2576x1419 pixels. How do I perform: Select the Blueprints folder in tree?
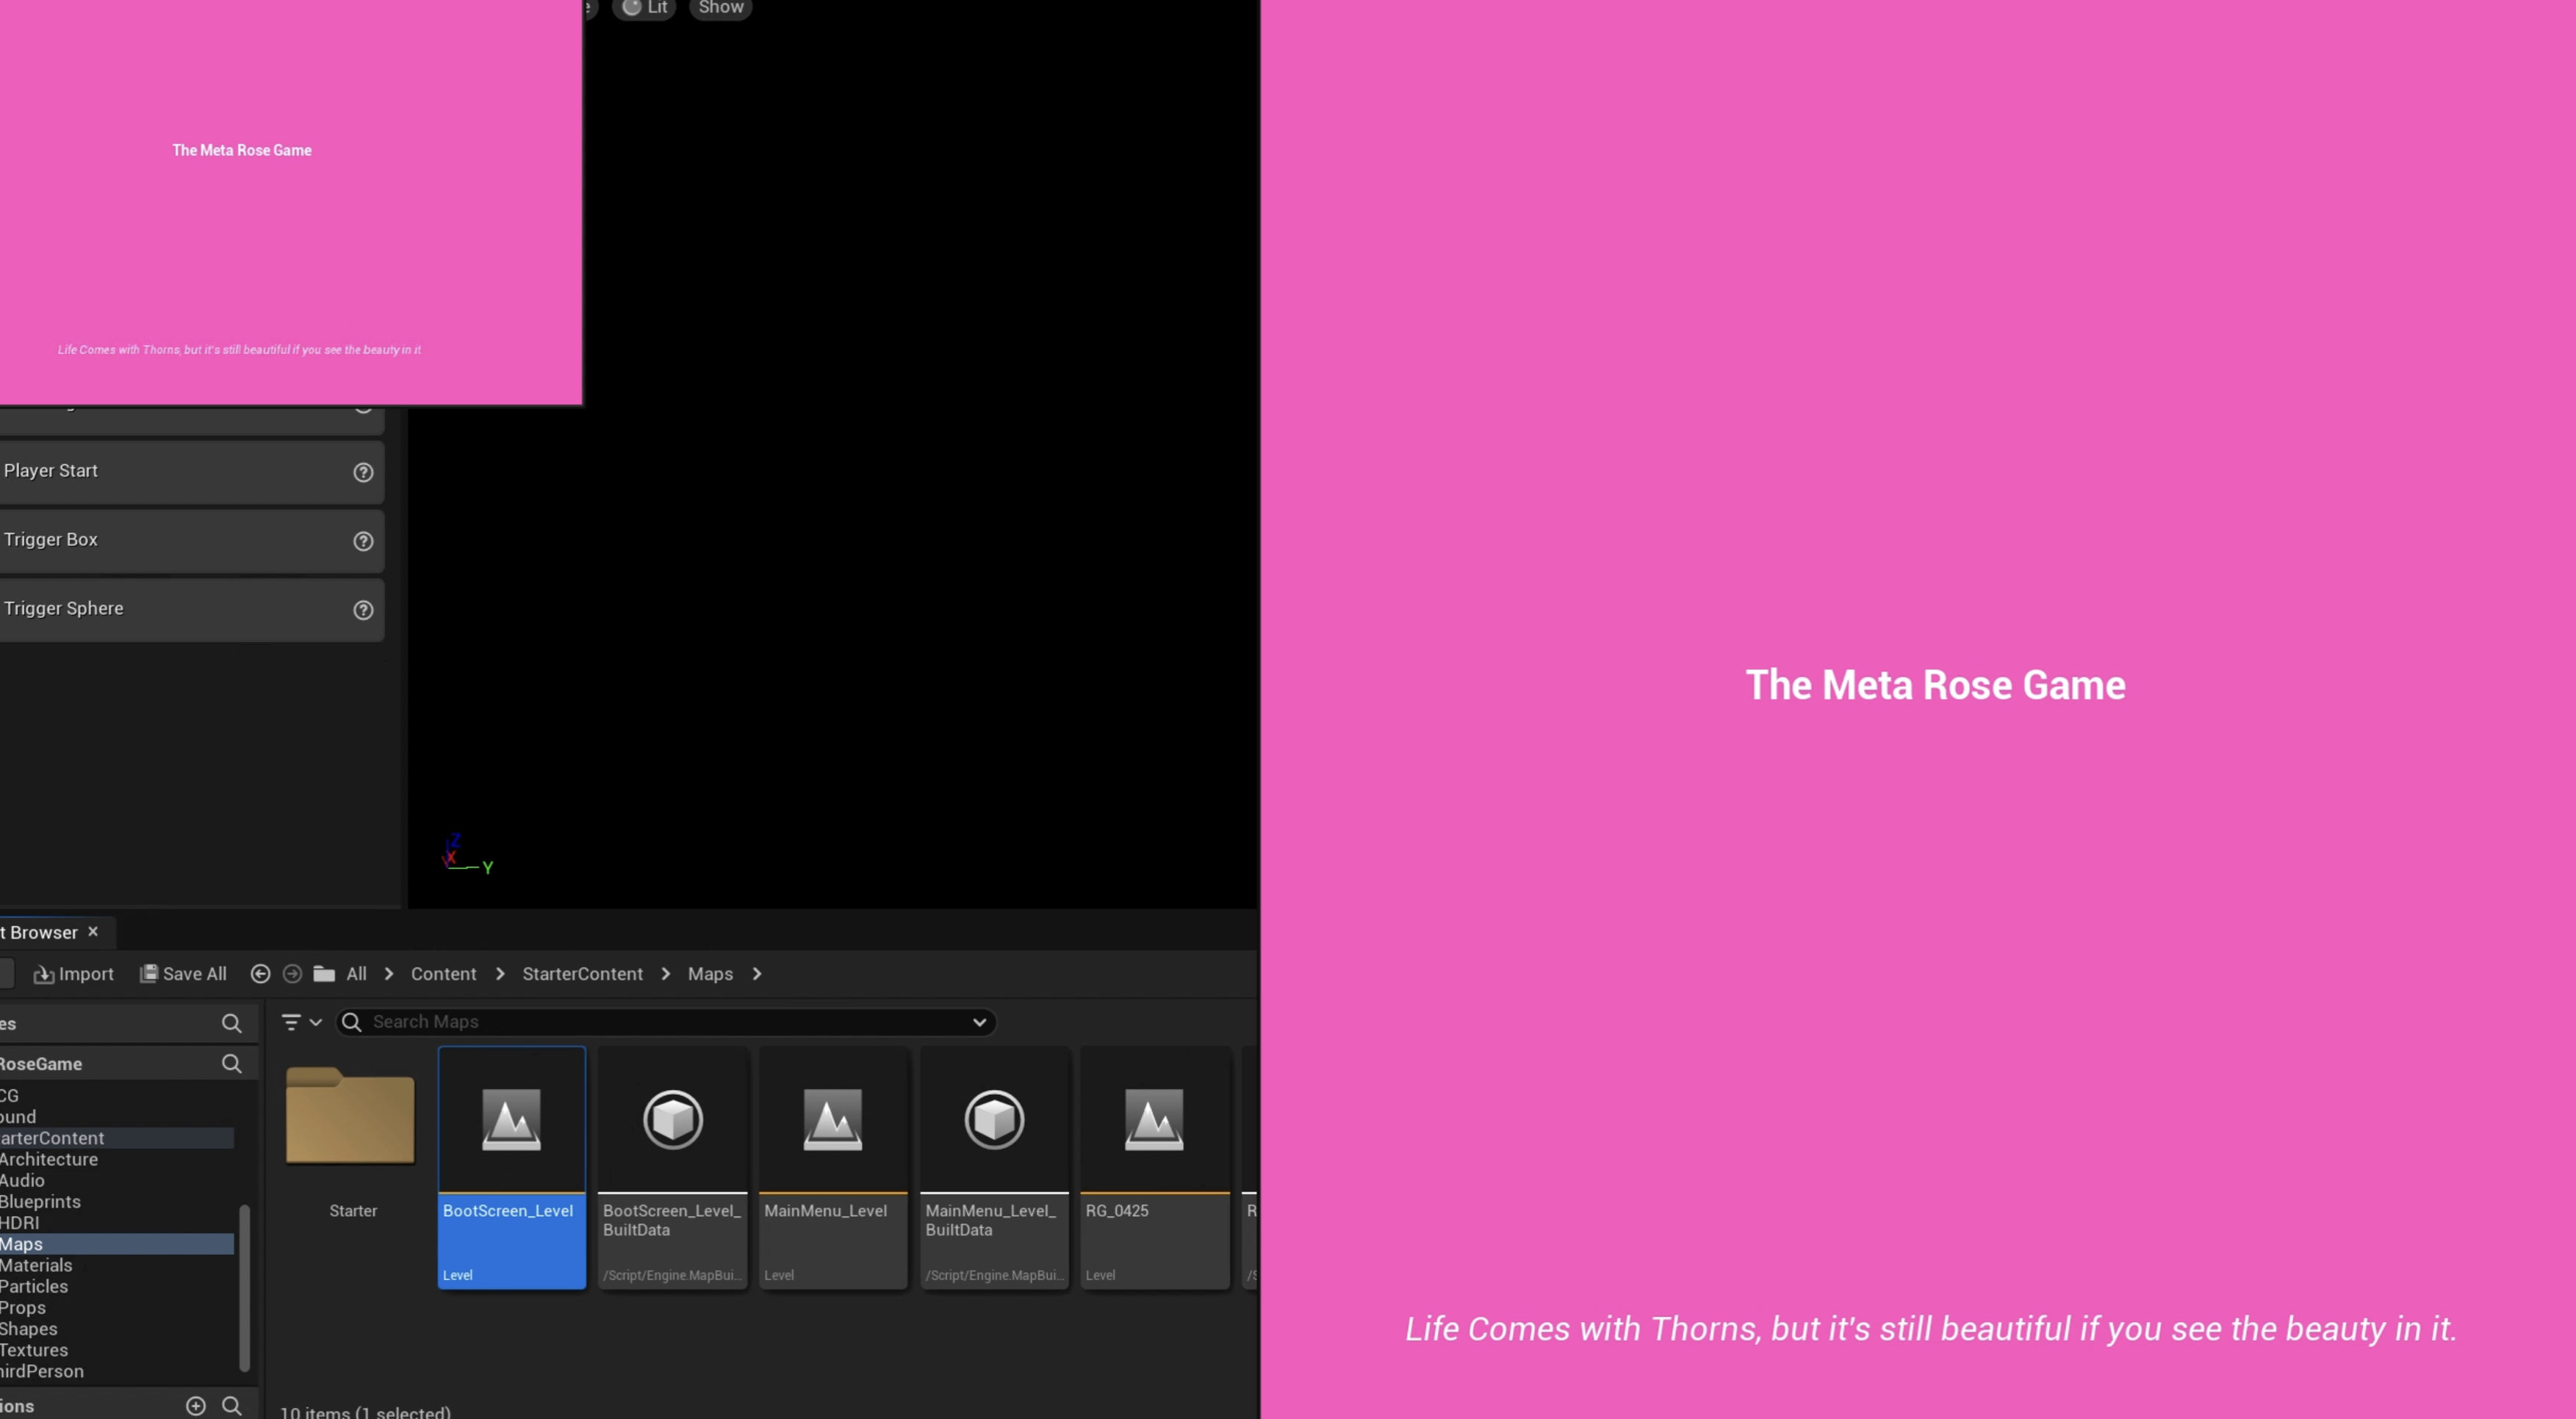tap(40, 1202)
